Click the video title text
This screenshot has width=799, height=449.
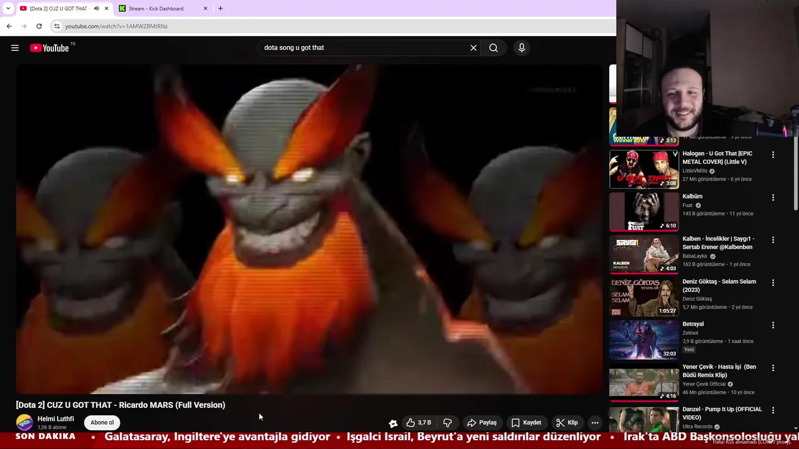pos(120,405)
